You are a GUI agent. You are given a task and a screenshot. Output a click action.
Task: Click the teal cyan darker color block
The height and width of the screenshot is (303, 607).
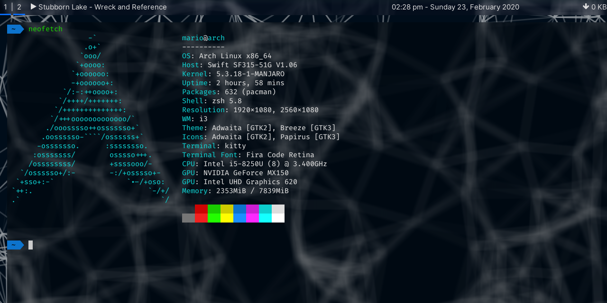coord(265,209)
